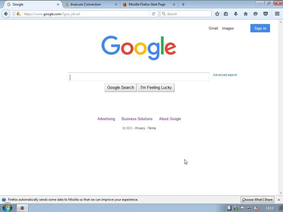Click the blue Sign in button
283x212 pixels.
(x=260, y=28)
